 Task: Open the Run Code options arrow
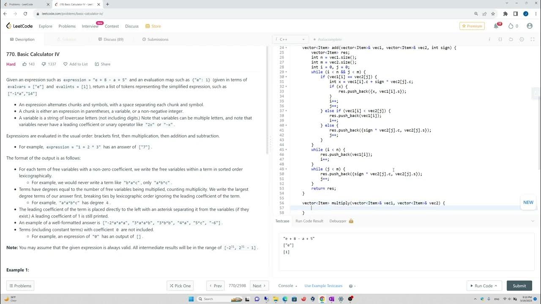coord(495,286)
